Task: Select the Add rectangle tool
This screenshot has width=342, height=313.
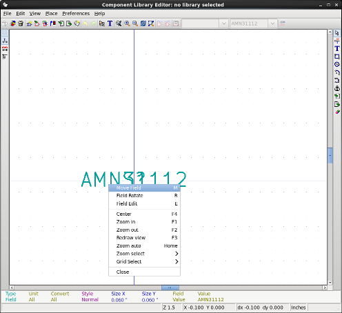Action: click(x=337, y=57)
